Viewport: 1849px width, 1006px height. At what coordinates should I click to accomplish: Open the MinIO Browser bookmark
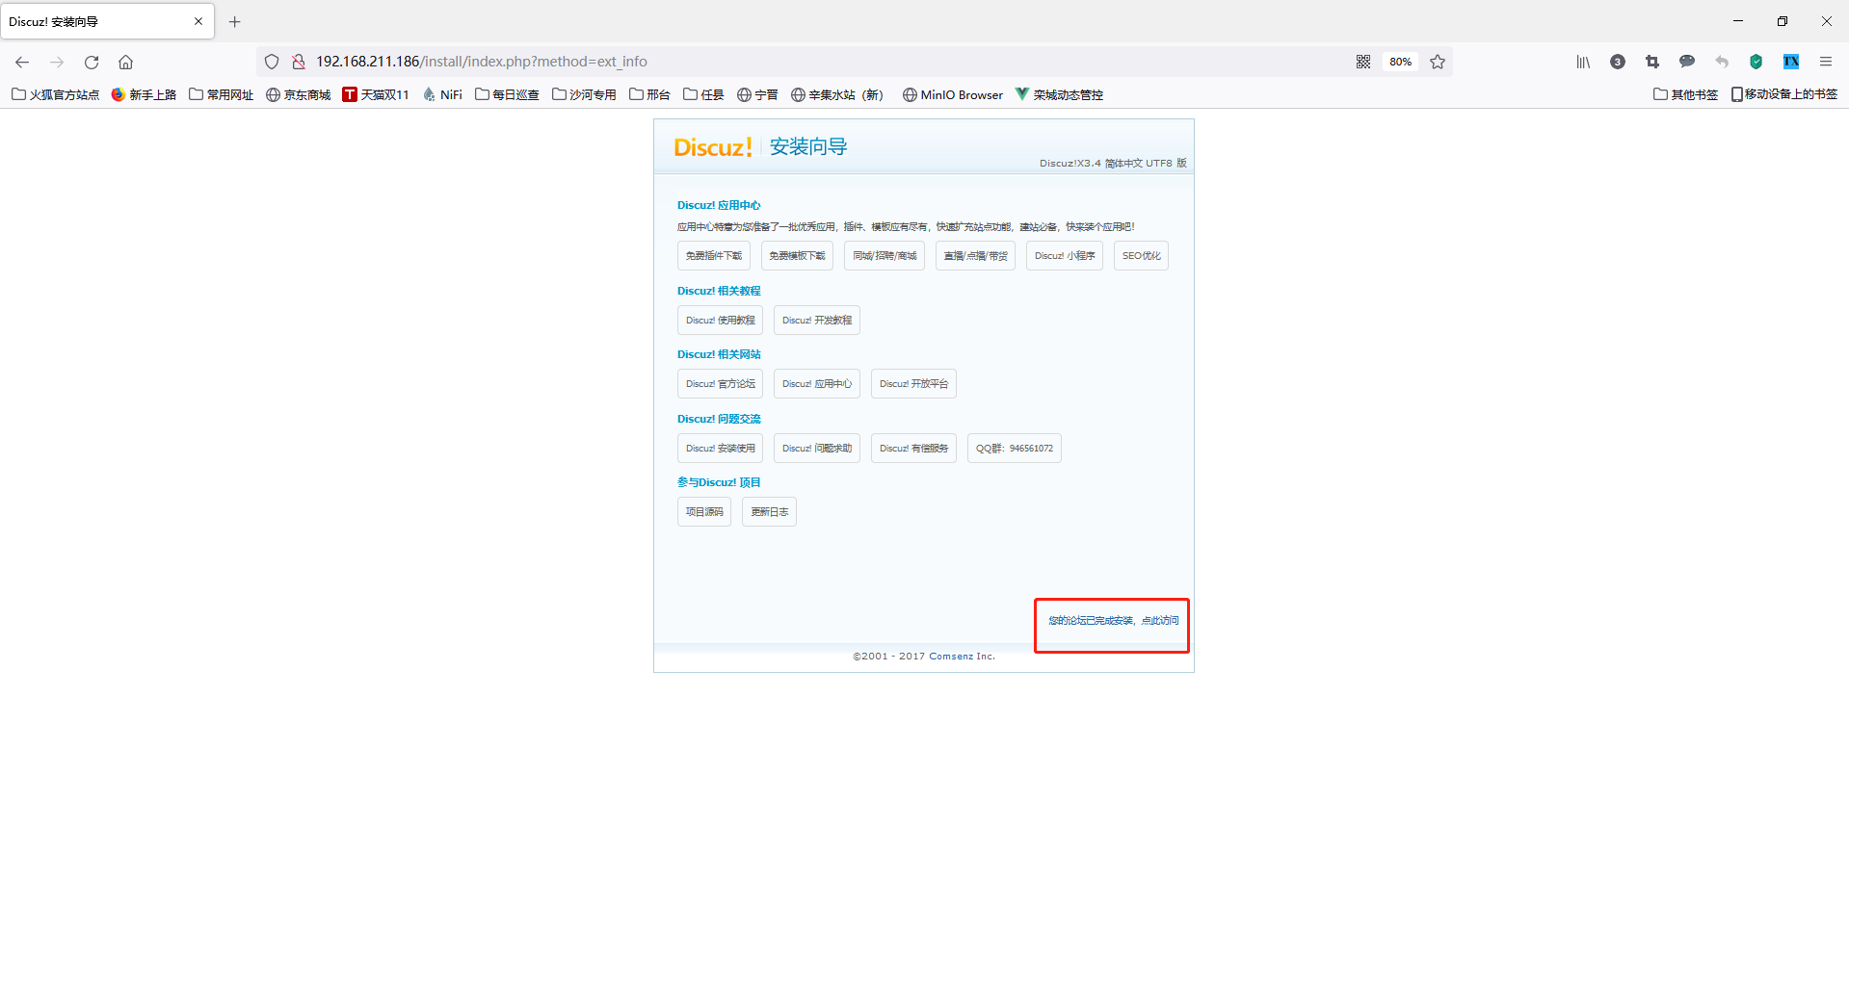[x=953, y=94]
